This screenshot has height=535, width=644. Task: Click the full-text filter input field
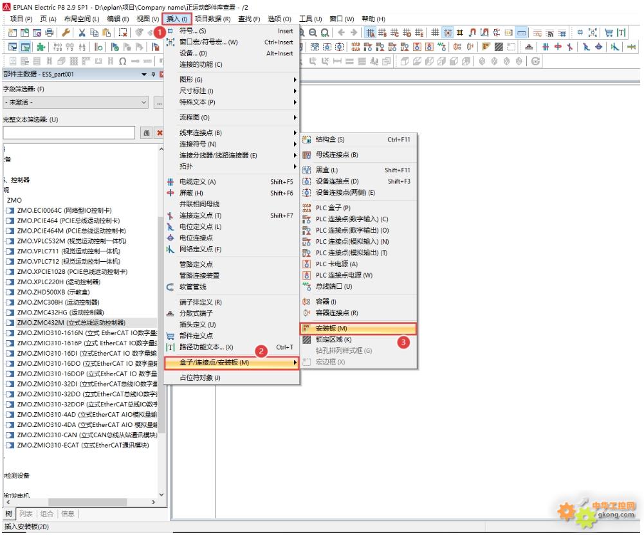(x=69, y=132)
